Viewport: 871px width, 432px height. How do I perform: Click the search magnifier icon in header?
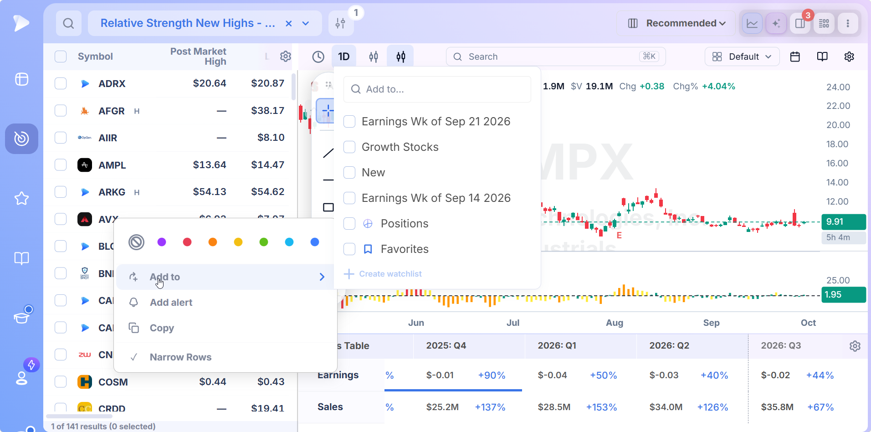[68, 23]
